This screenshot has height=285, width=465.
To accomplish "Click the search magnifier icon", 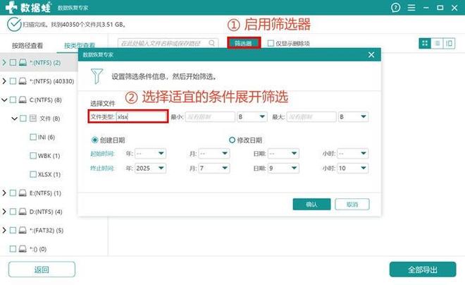I will click(212, 43).
